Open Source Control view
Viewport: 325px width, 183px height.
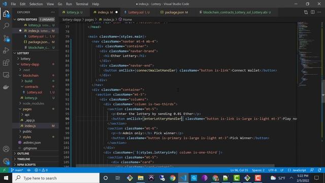click(x=6, y=39)
